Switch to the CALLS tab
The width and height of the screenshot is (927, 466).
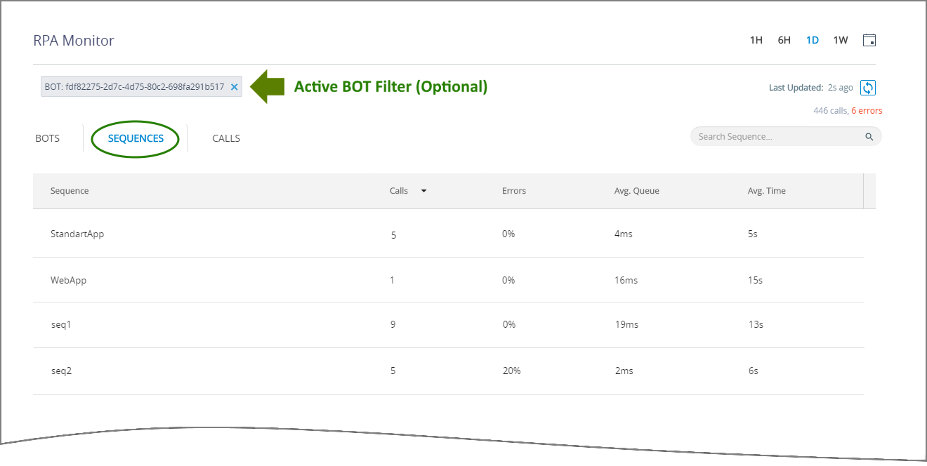click(226, 138)
